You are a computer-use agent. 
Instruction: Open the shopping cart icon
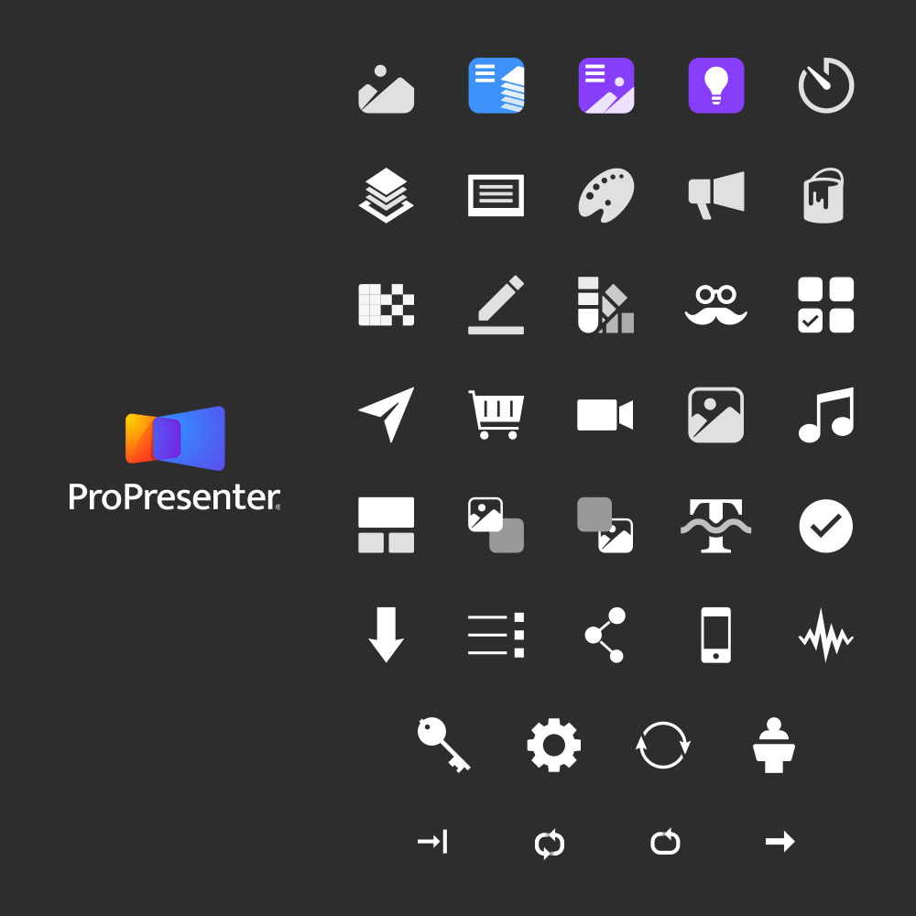tap(496, 415)
